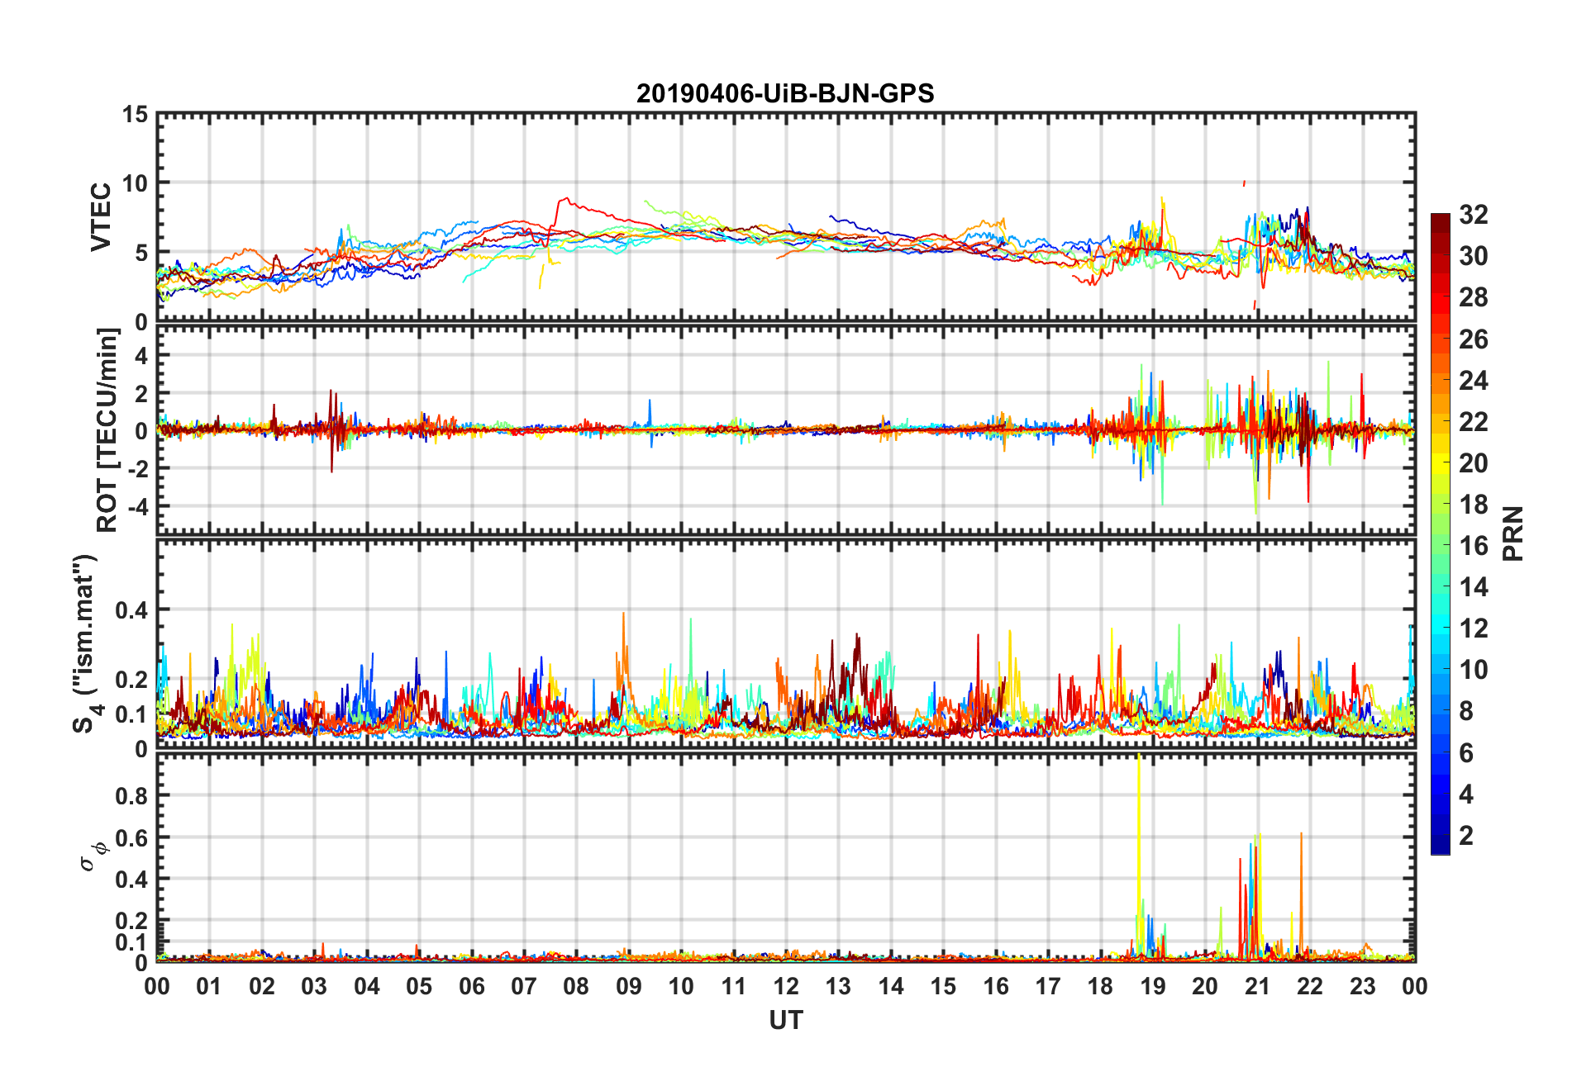Click ROT axis tick value -2
Image resolution: width=1572 pixels, height=1067 pixels.
click(138, 468)
